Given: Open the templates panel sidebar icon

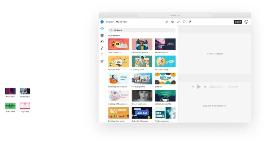Looking at the screenshot, I should pyautogui.click(x=102, y=29).
